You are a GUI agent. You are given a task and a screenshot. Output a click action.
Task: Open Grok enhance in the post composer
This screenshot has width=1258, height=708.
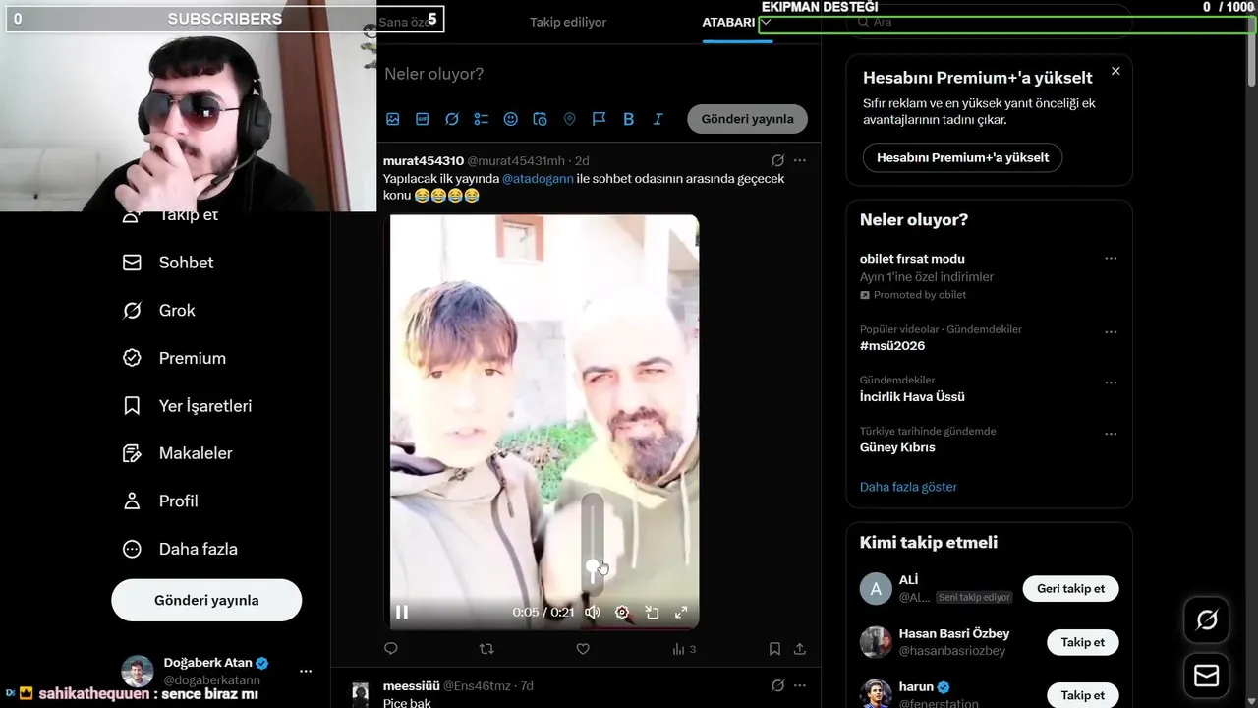452,119
